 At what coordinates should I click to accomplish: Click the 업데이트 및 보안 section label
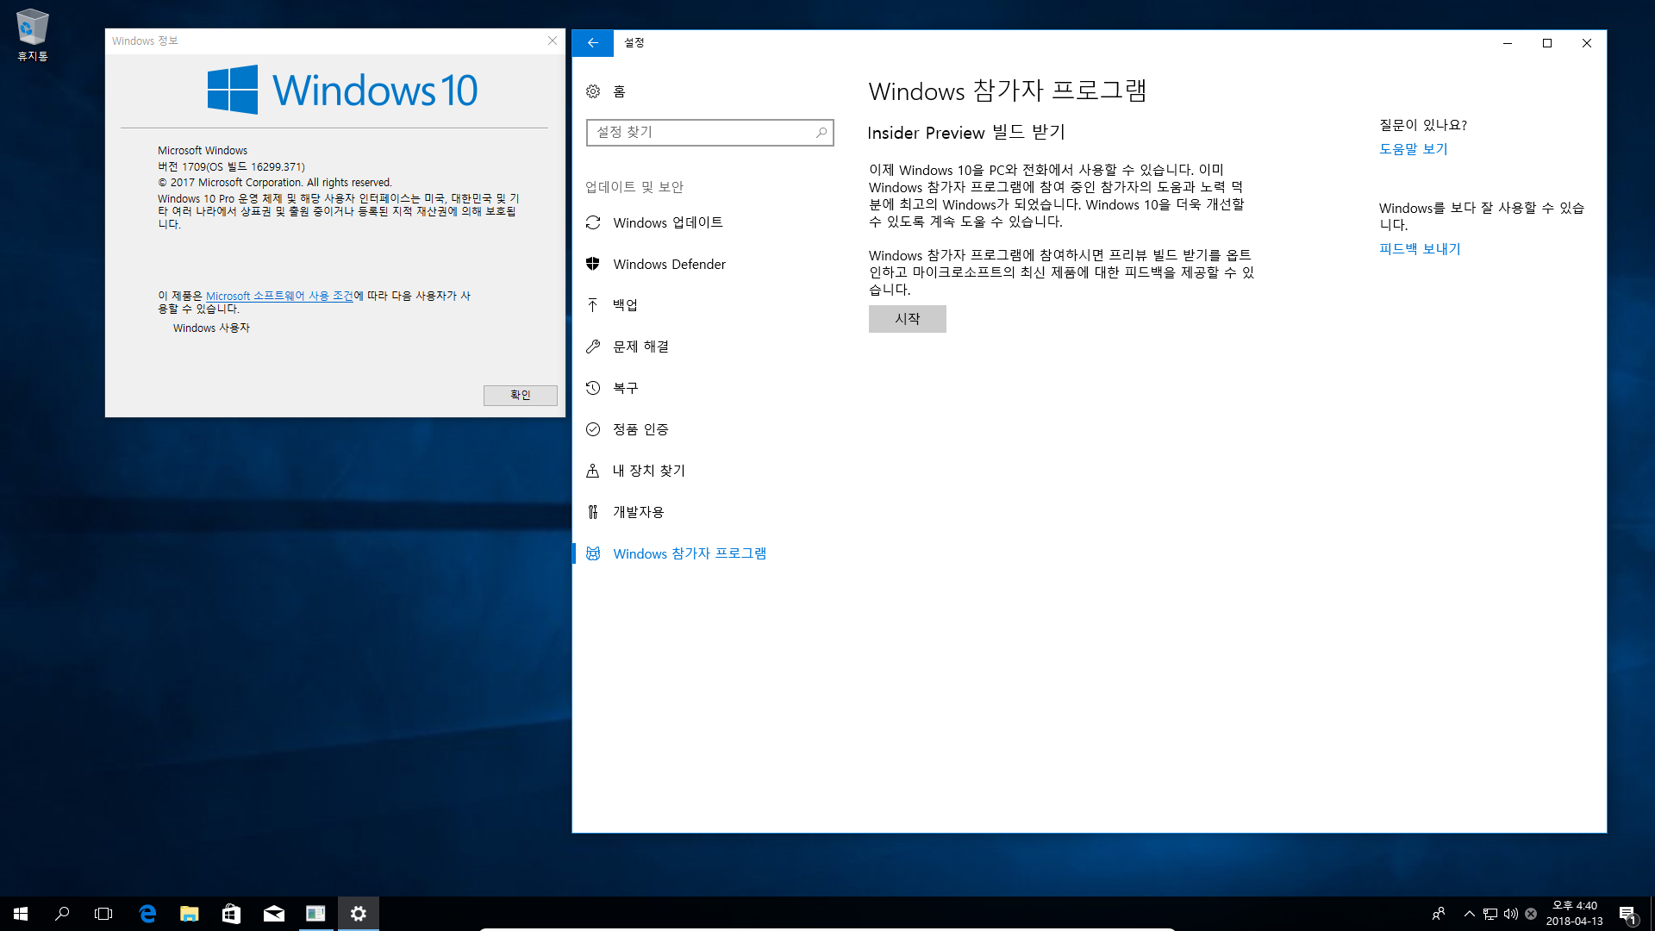[634, 187]
